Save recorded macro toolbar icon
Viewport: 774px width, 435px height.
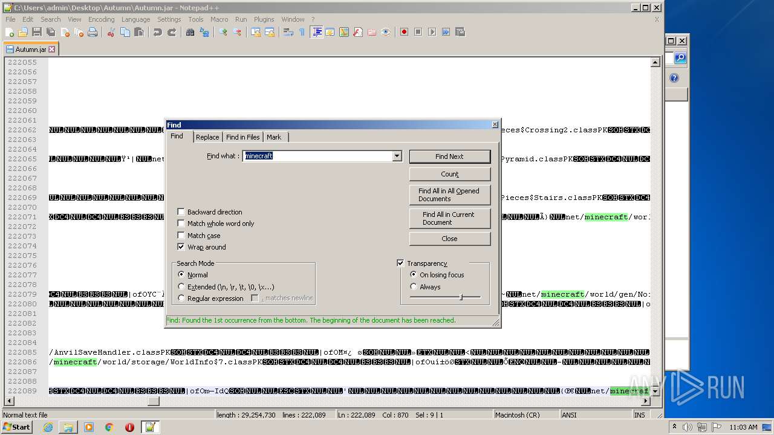pyautogui.click(x=460, y=32)
